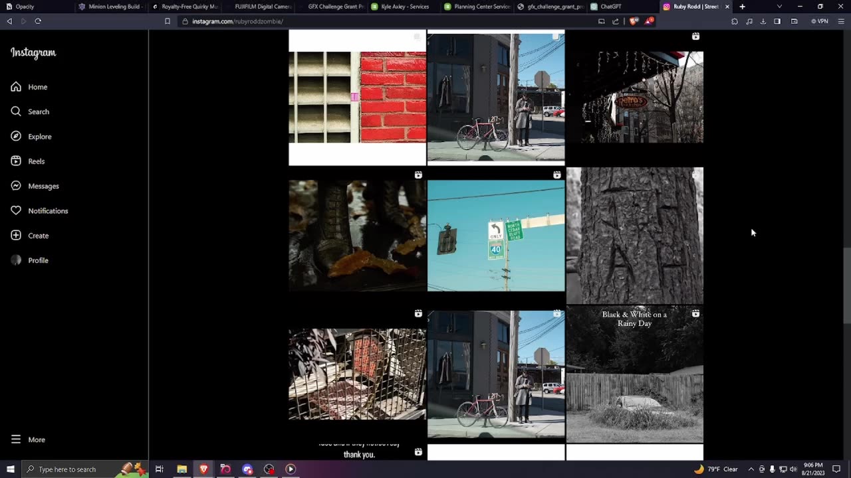Open top-row bicycle street post

[496, 98]
